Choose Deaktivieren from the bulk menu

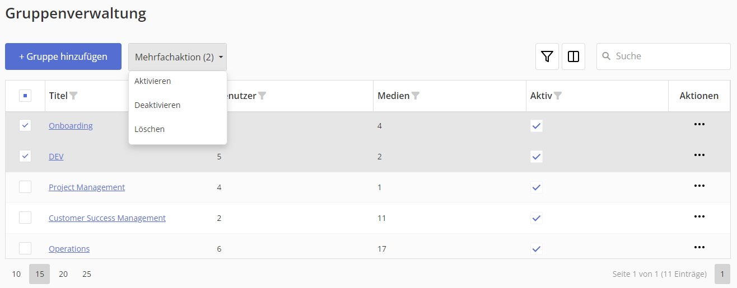(x=157, y=105)
